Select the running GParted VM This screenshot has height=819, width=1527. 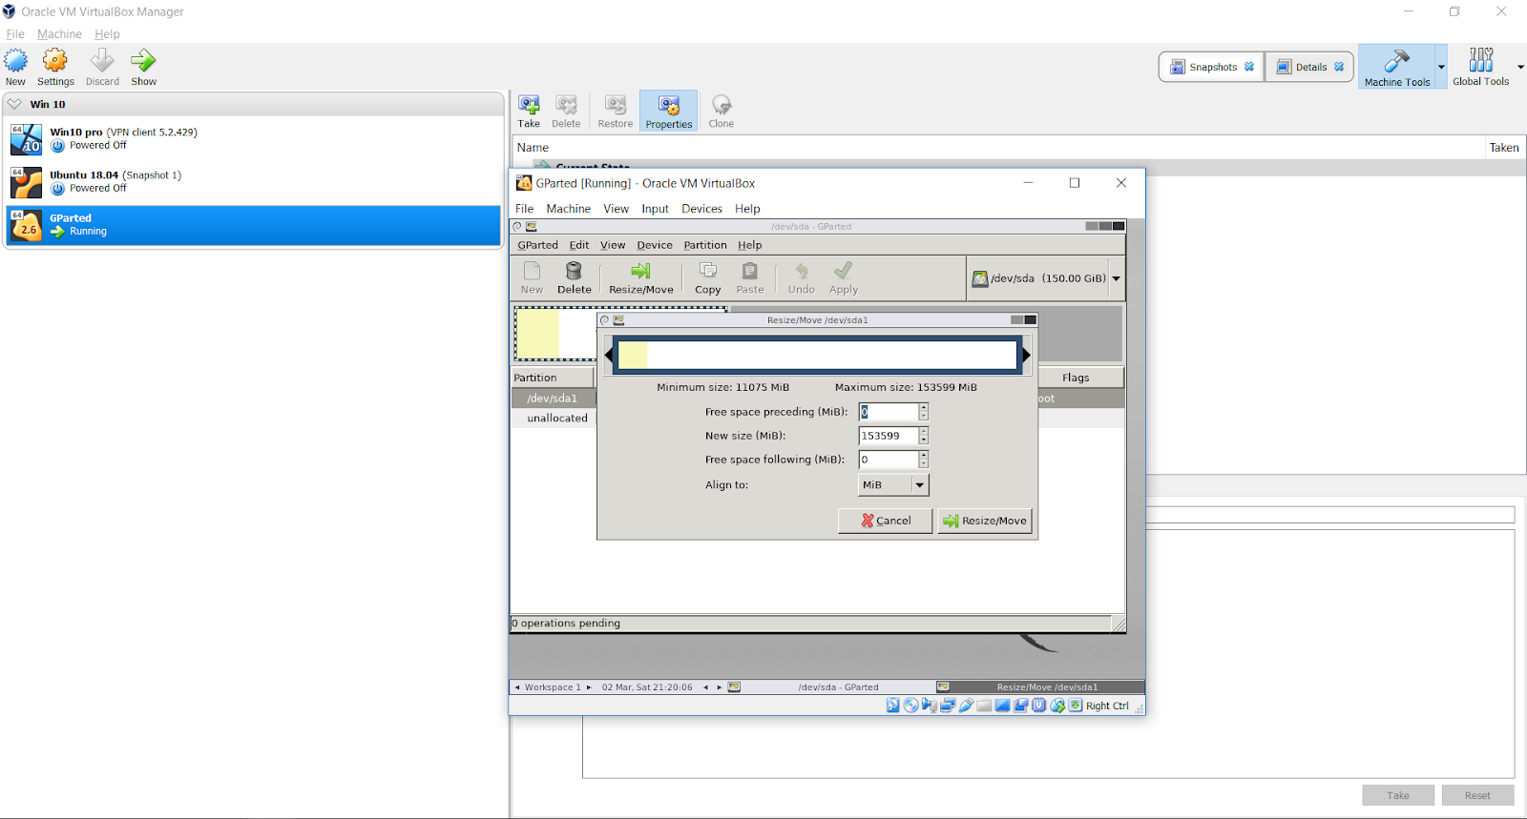253,225
